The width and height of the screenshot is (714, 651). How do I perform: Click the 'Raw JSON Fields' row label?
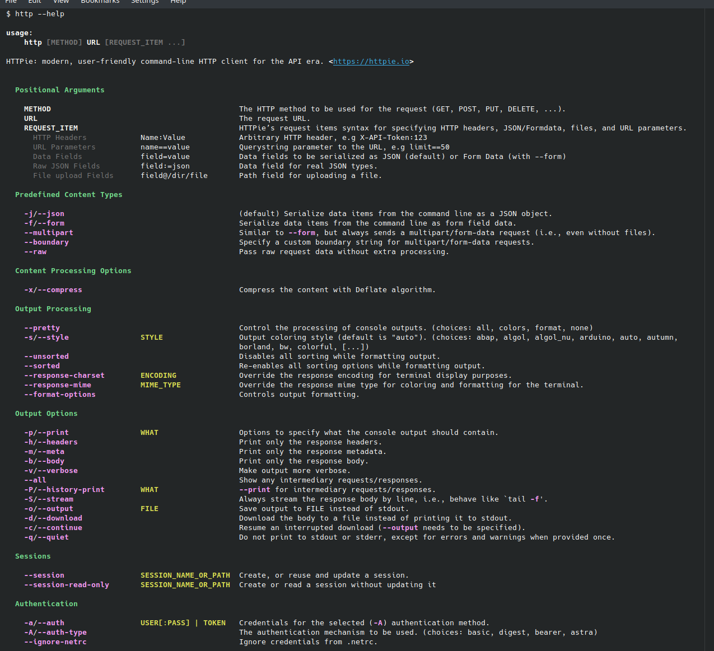point(67,166)
